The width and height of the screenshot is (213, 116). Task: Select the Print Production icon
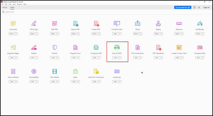(138, 47)
